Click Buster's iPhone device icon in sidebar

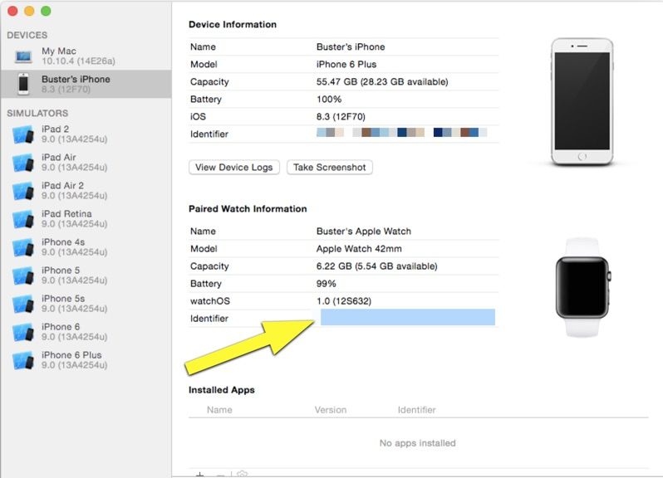click(x=23, y=84)
